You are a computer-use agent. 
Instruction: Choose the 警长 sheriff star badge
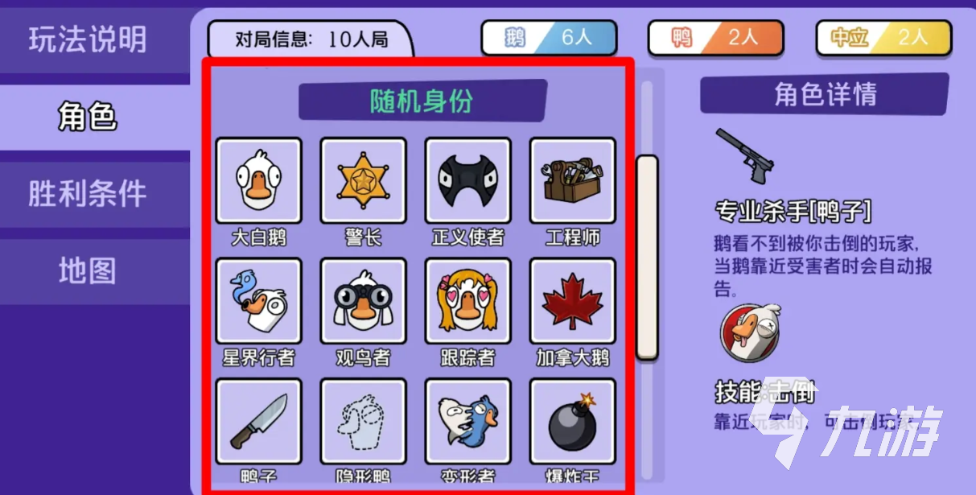click(x=363, y=180)
